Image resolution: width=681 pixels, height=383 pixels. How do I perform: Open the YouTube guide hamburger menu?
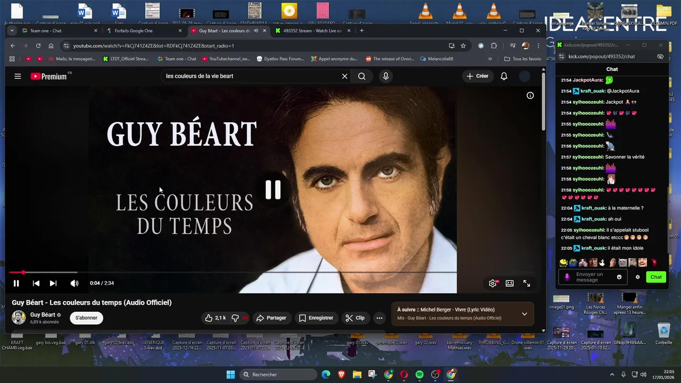point(18,76)
